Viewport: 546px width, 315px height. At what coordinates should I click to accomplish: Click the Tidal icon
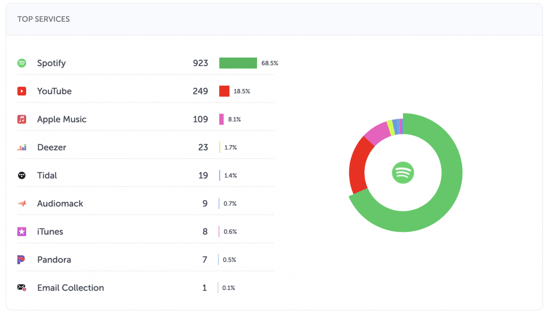tap(21, 175)
